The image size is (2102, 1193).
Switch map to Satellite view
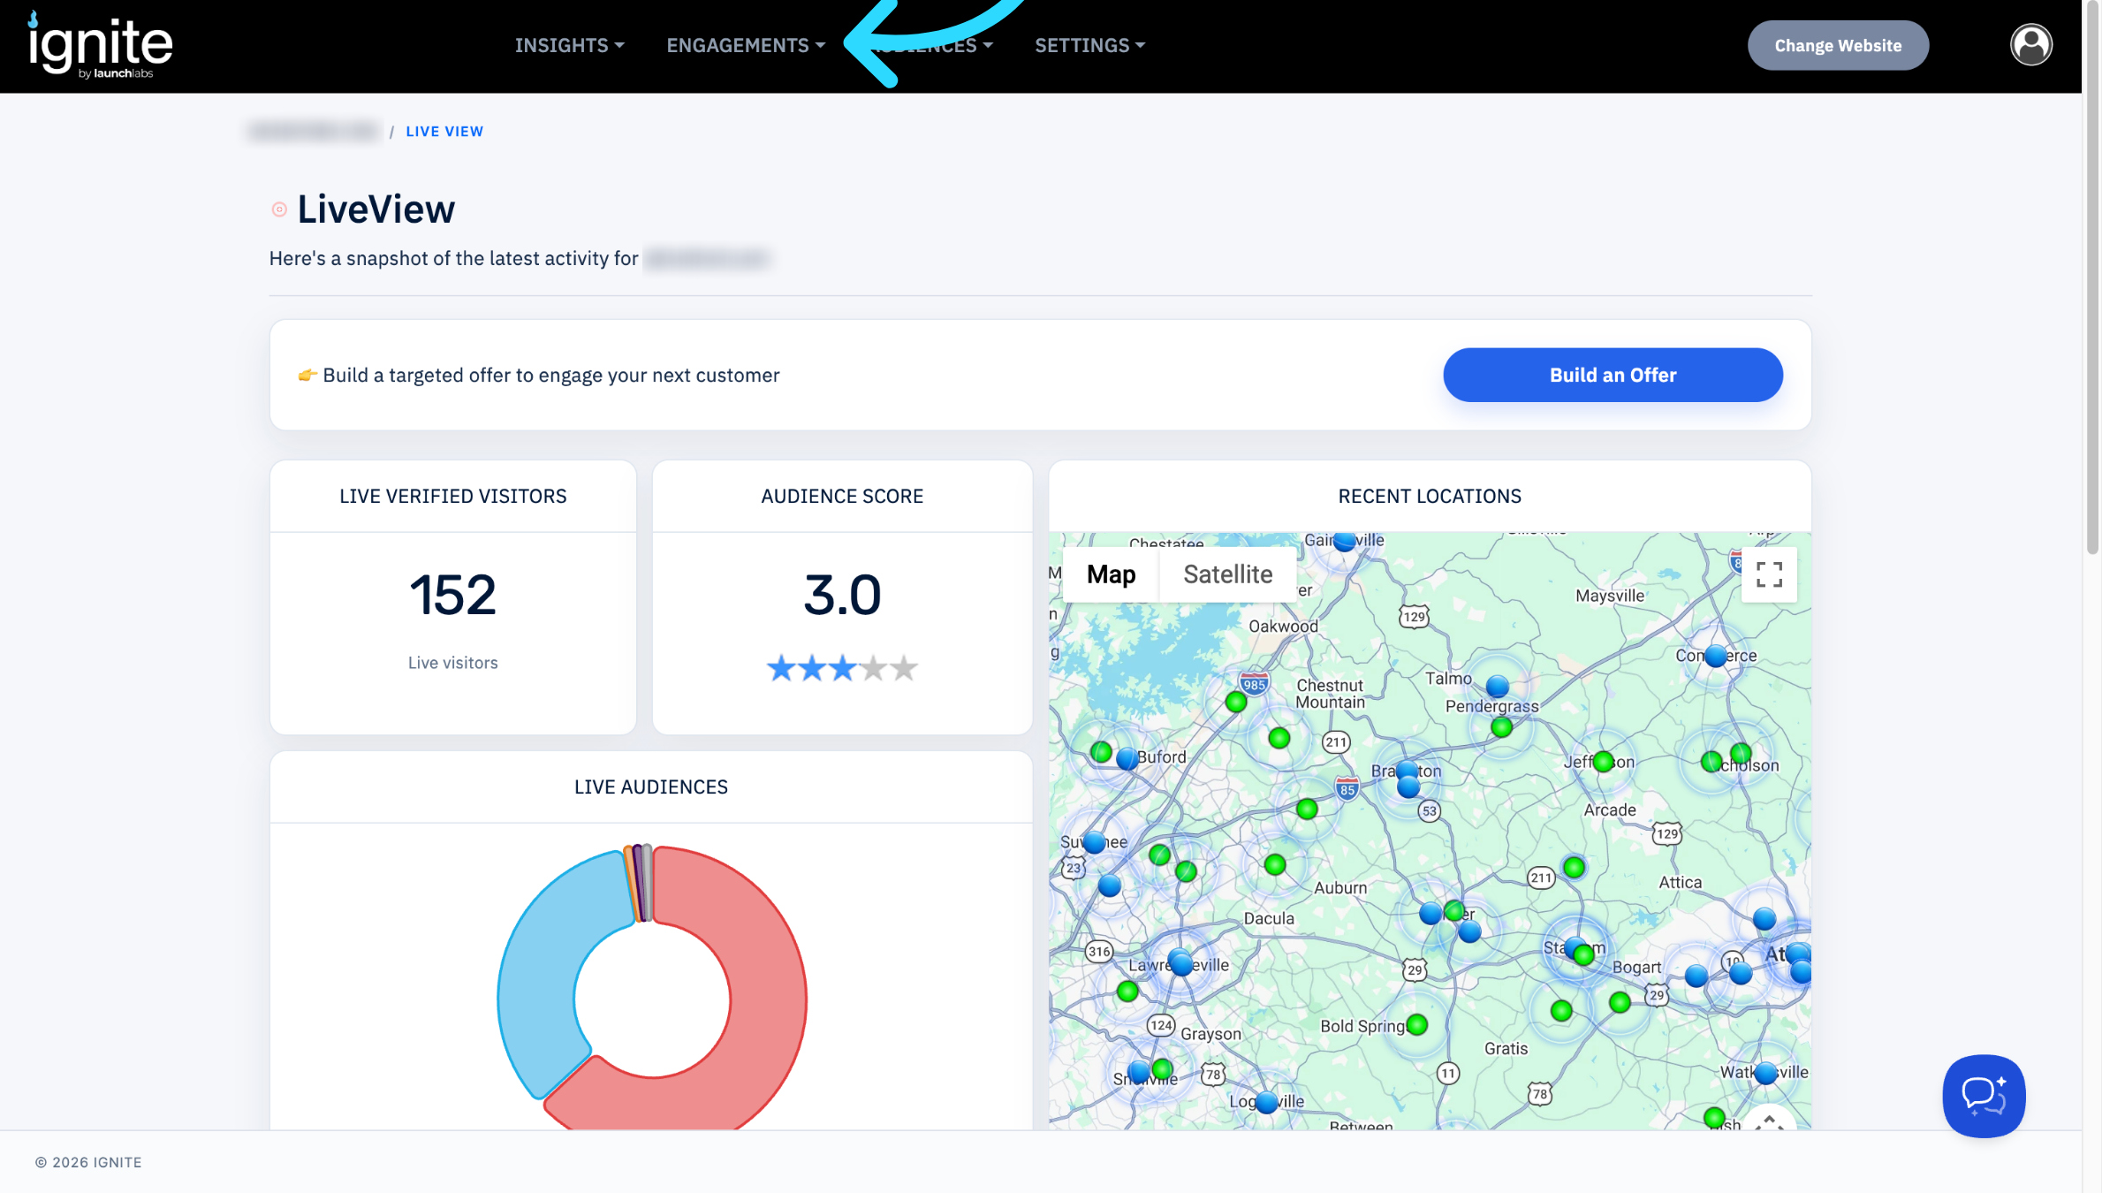pos(1227,574)
